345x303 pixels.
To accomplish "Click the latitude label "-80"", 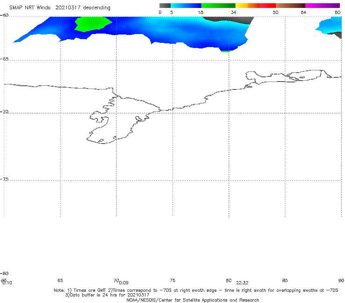I will pyautogui.click(x=4, y=273).
